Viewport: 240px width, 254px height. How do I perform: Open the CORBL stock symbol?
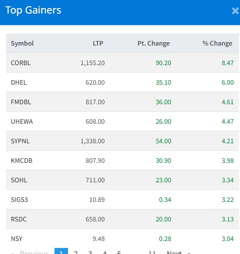20,63
